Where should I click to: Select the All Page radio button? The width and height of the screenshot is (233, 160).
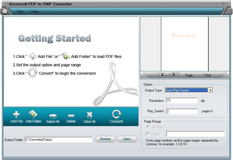tap(148, 127)
